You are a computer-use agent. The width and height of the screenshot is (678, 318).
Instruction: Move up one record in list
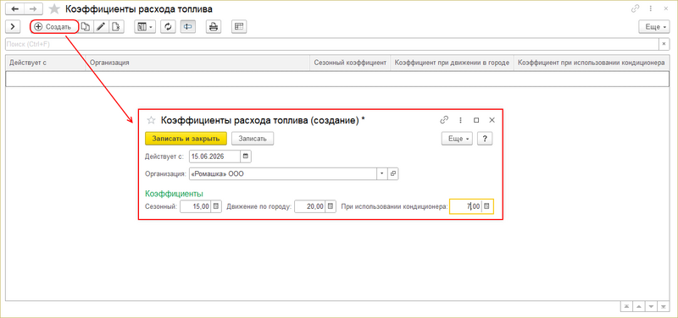tap(639, 306)
